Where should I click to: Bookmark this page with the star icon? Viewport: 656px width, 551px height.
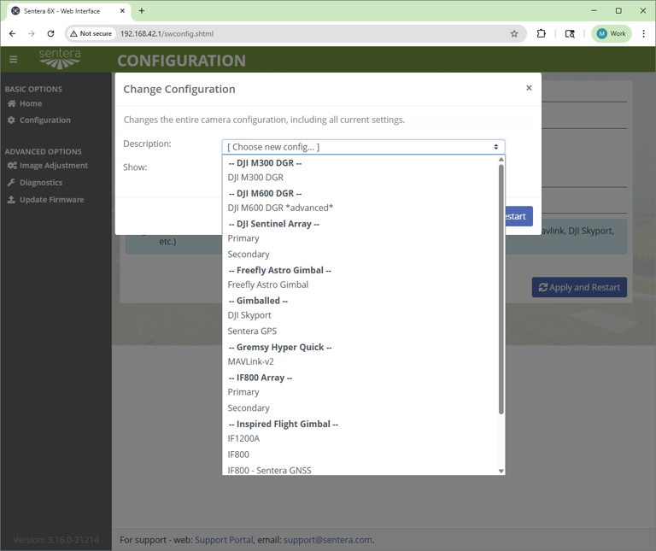(x=514, y=34)
